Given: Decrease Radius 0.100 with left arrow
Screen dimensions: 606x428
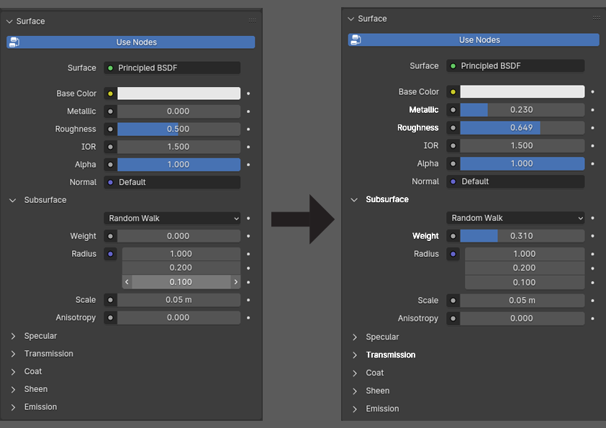Looking at the screenshot, I should [x=127, y=282].
